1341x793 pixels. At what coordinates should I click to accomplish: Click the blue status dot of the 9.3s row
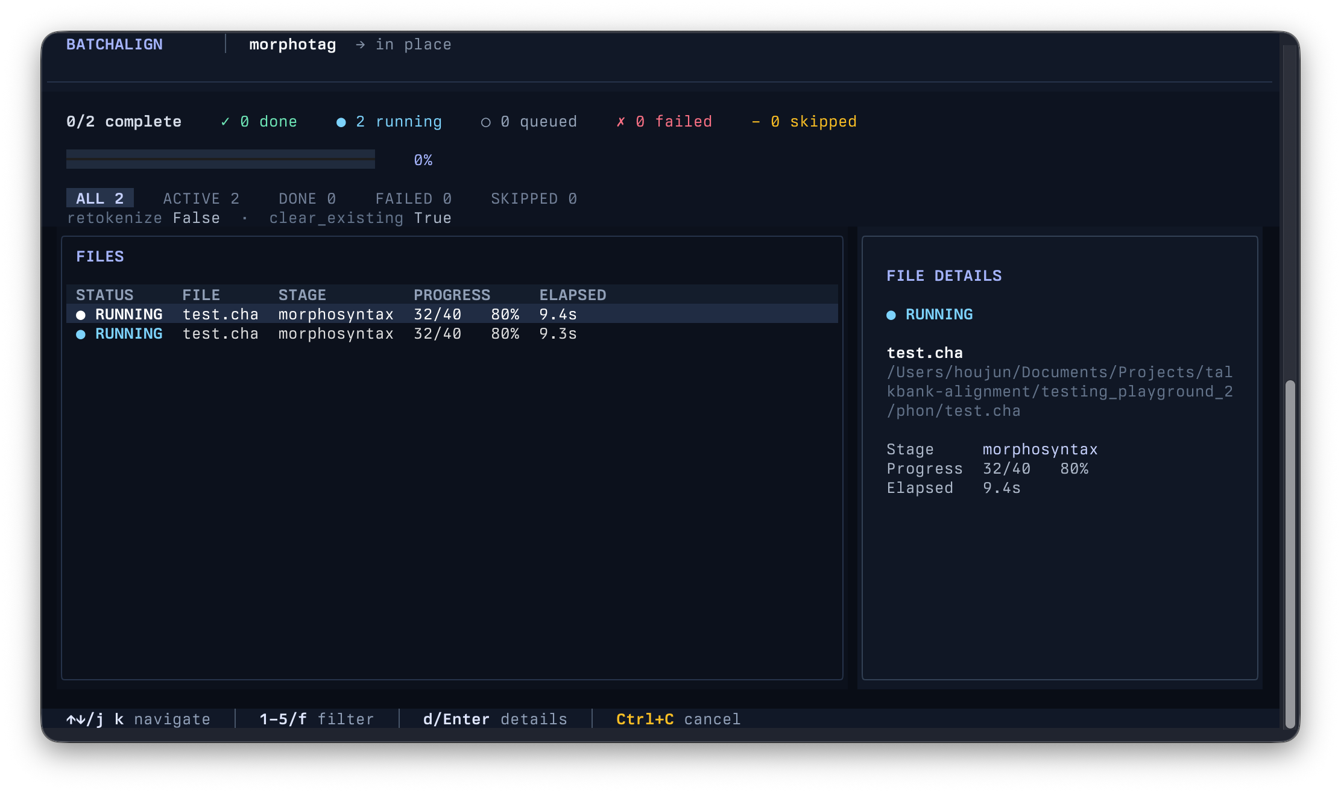[81, 334]
